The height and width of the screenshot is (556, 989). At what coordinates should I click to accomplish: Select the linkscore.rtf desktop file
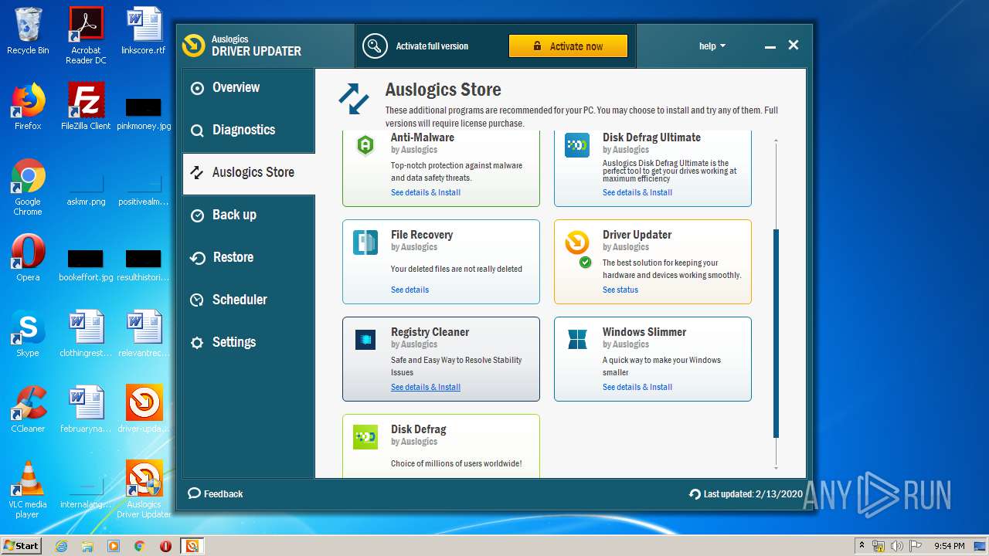[144, 31]
